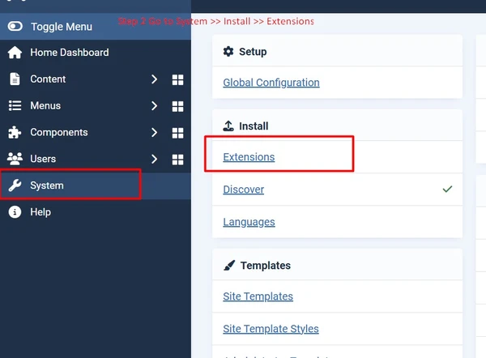Click the Setup gear icon
Screen dimensions: 486x358
click(x=228, y=52)
